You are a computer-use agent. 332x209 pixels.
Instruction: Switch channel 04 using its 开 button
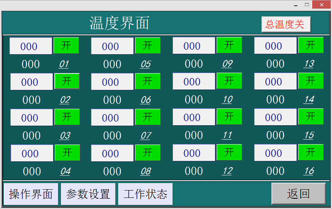click(67, 153)
